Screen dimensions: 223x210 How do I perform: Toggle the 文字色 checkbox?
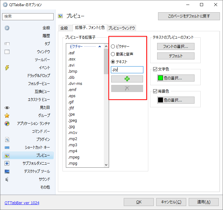click(x=155, y=69)
